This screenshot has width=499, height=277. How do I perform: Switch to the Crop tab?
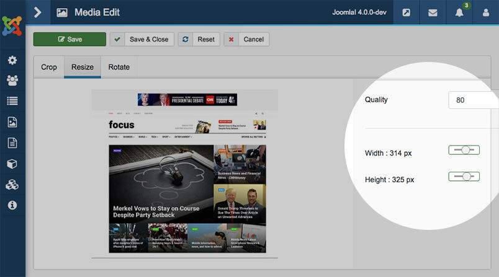tap(49, 67)
